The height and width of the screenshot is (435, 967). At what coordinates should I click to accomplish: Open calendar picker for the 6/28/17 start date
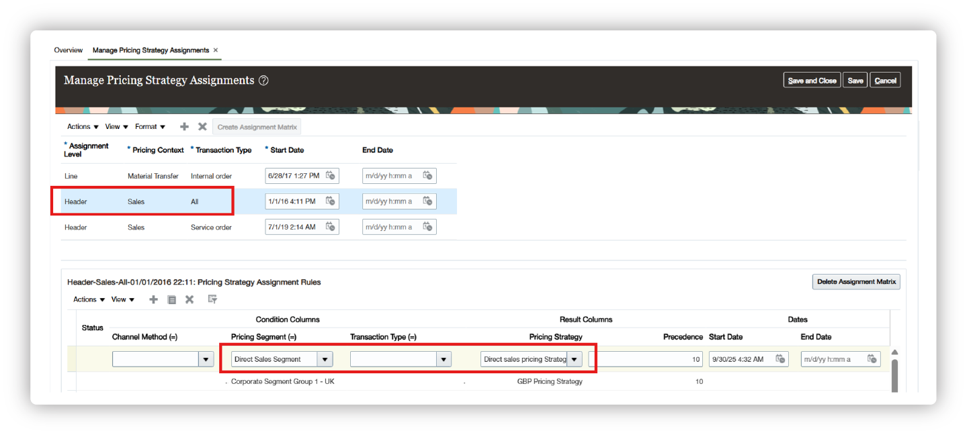tap(330, 175)
